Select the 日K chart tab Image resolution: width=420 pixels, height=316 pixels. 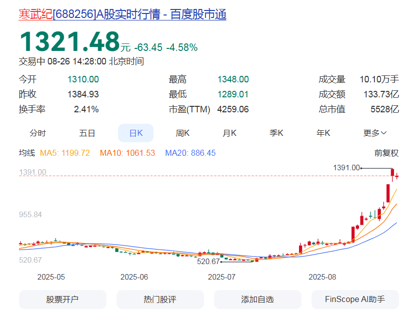[x=136, y=133]
